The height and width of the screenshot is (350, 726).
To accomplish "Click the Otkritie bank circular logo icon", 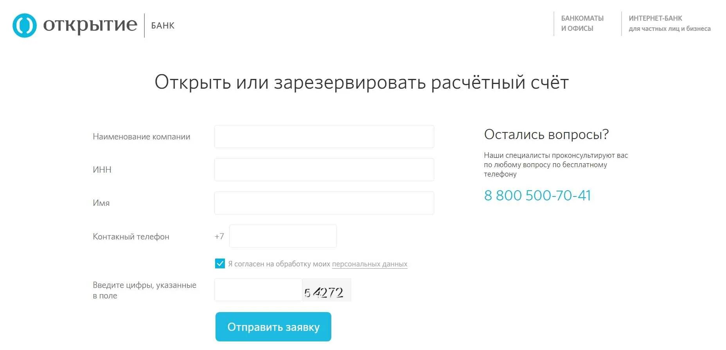I will pos(25,25).
